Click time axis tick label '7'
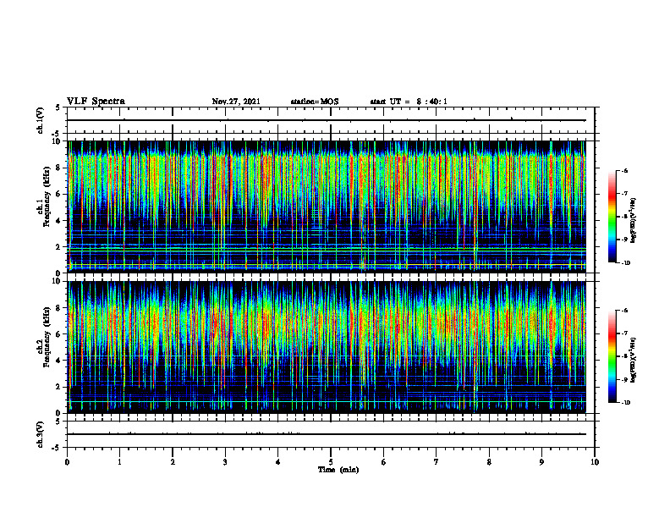This screenshot has width=670, height=518. 437,462
